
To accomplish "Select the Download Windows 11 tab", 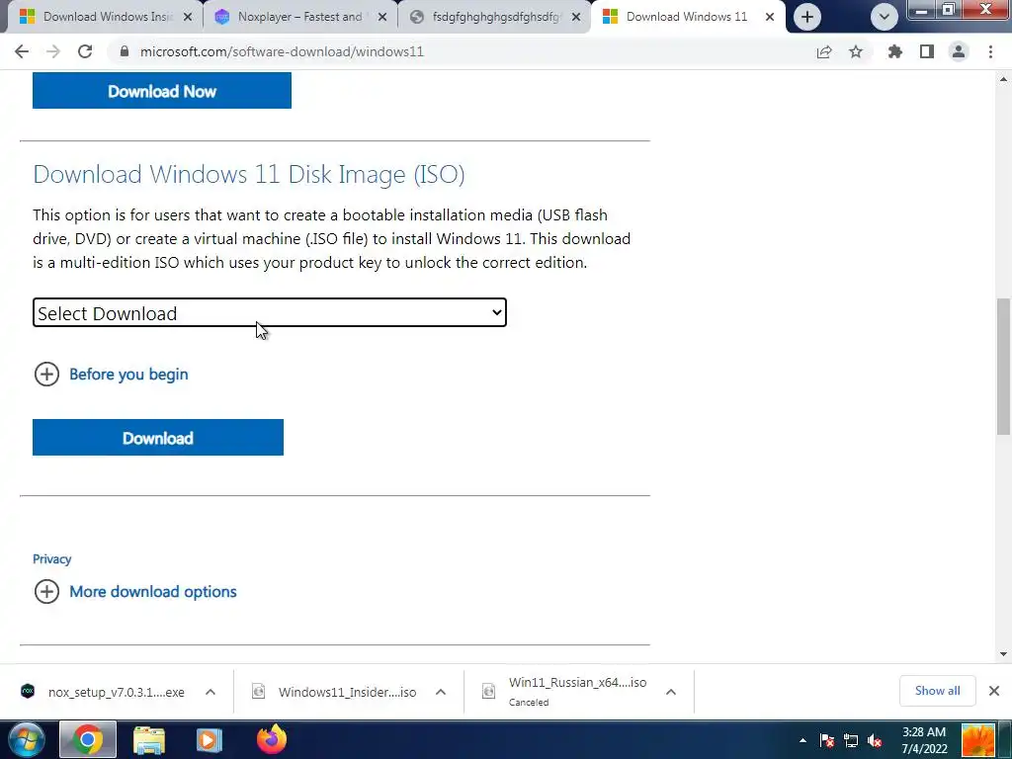I will pyautogui.click(x=686, y=17).
